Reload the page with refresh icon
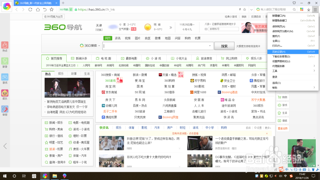Screen dimensions: 320x180 (30, 9)
